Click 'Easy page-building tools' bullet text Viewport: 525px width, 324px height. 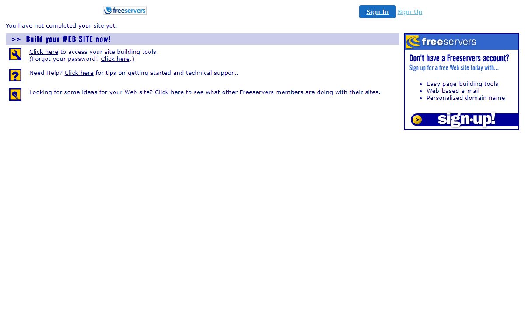click(x=462, y=84)
